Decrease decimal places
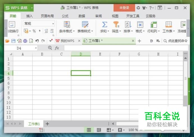This screenshot has width=194, height=137. [x=52, y=31]
